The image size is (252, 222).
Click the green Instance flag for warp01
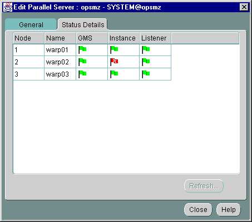tap(114, 49)
